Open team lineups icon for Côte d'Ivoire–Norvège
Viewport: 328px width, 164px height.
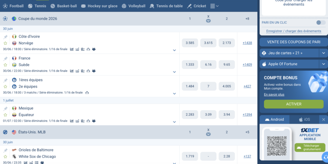[x=94, y=49]
